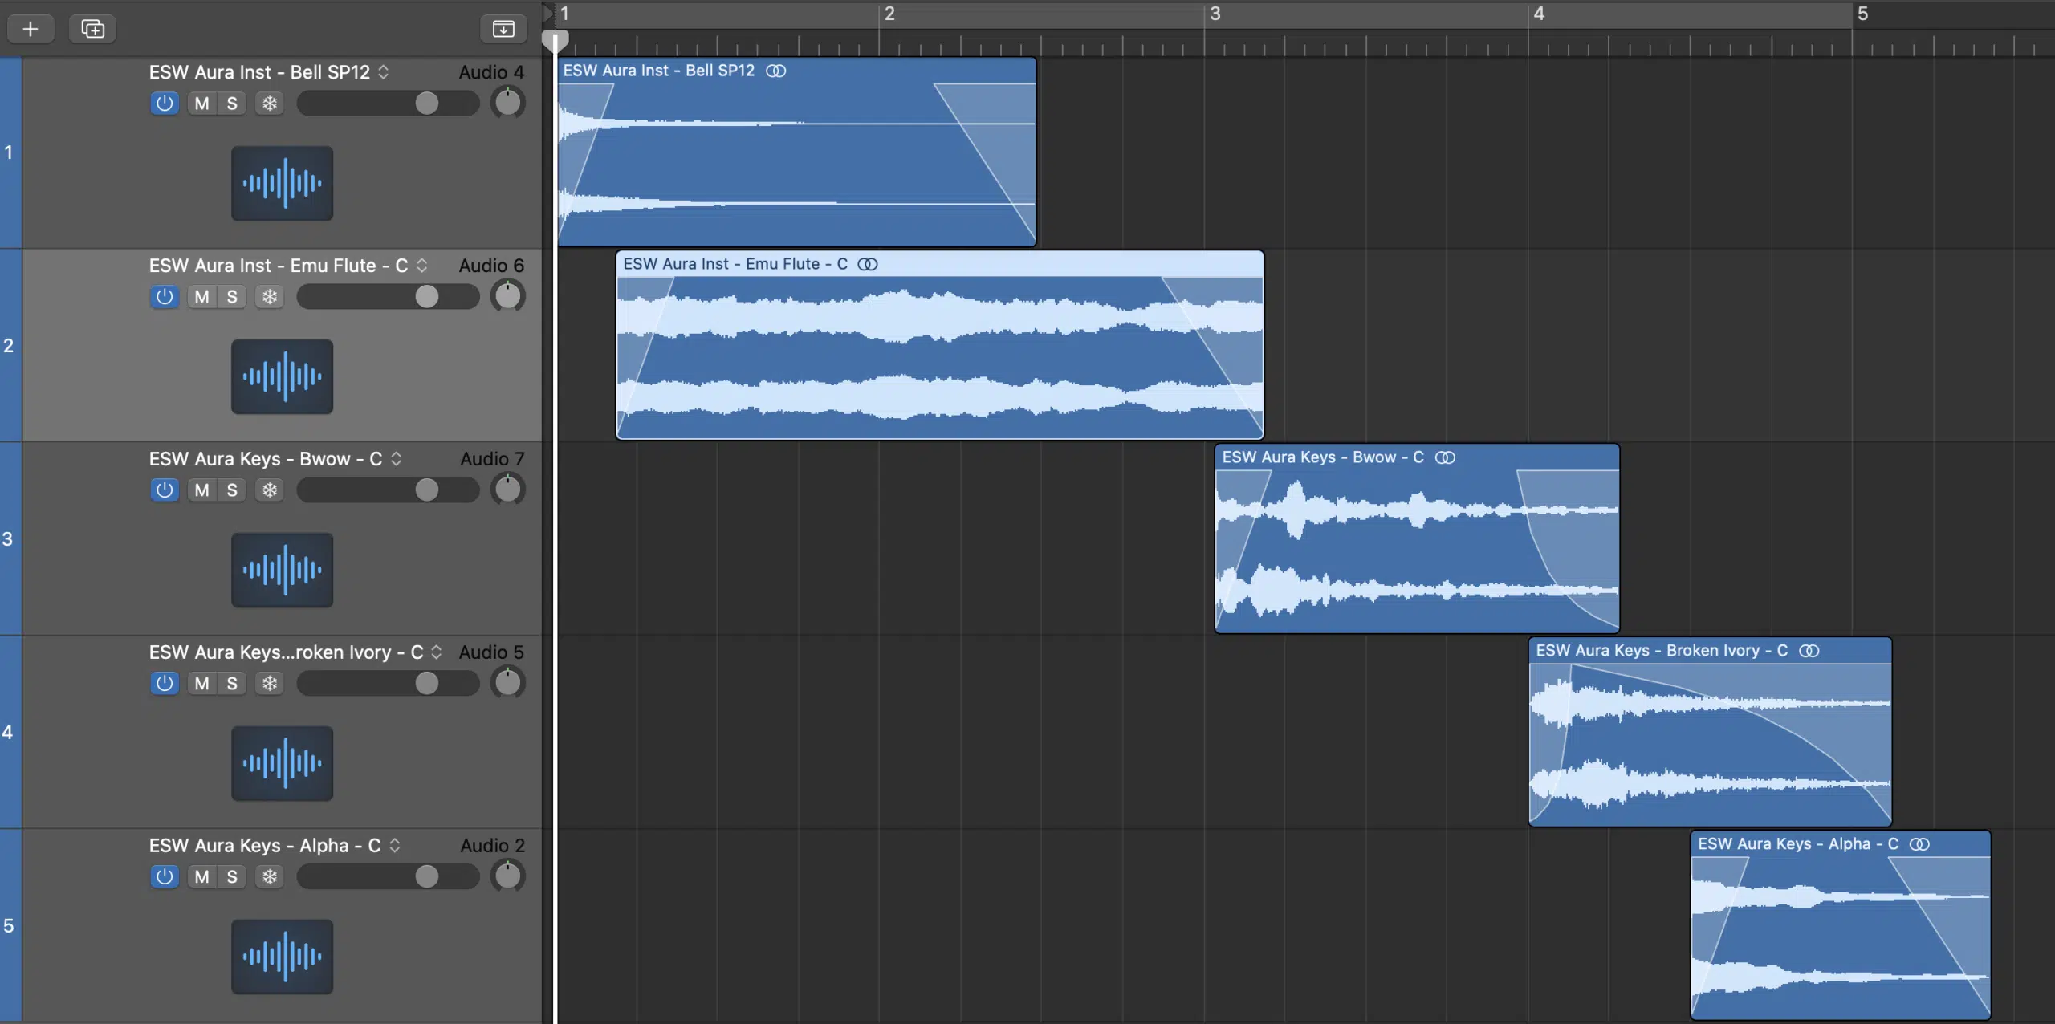Click Bwow track volume slider
The height and width of the screenshot is (1024, 2055).
click(388, 490)
